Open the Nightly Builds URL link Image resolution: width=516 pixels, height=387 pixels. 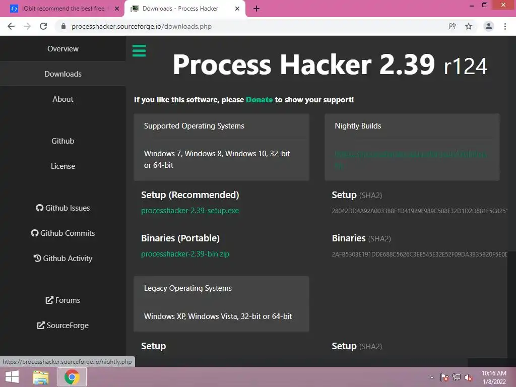tap(410, 159)
